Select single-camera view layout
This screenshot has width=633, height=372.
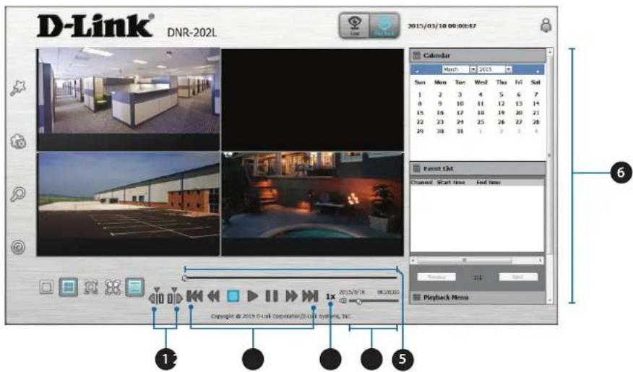coord(46,287)
